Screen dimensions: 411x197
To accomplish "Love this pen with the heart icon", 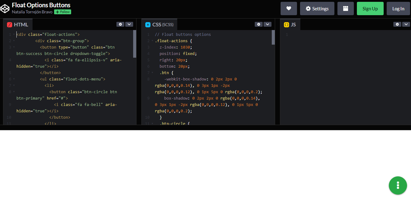I will [288, 8].
